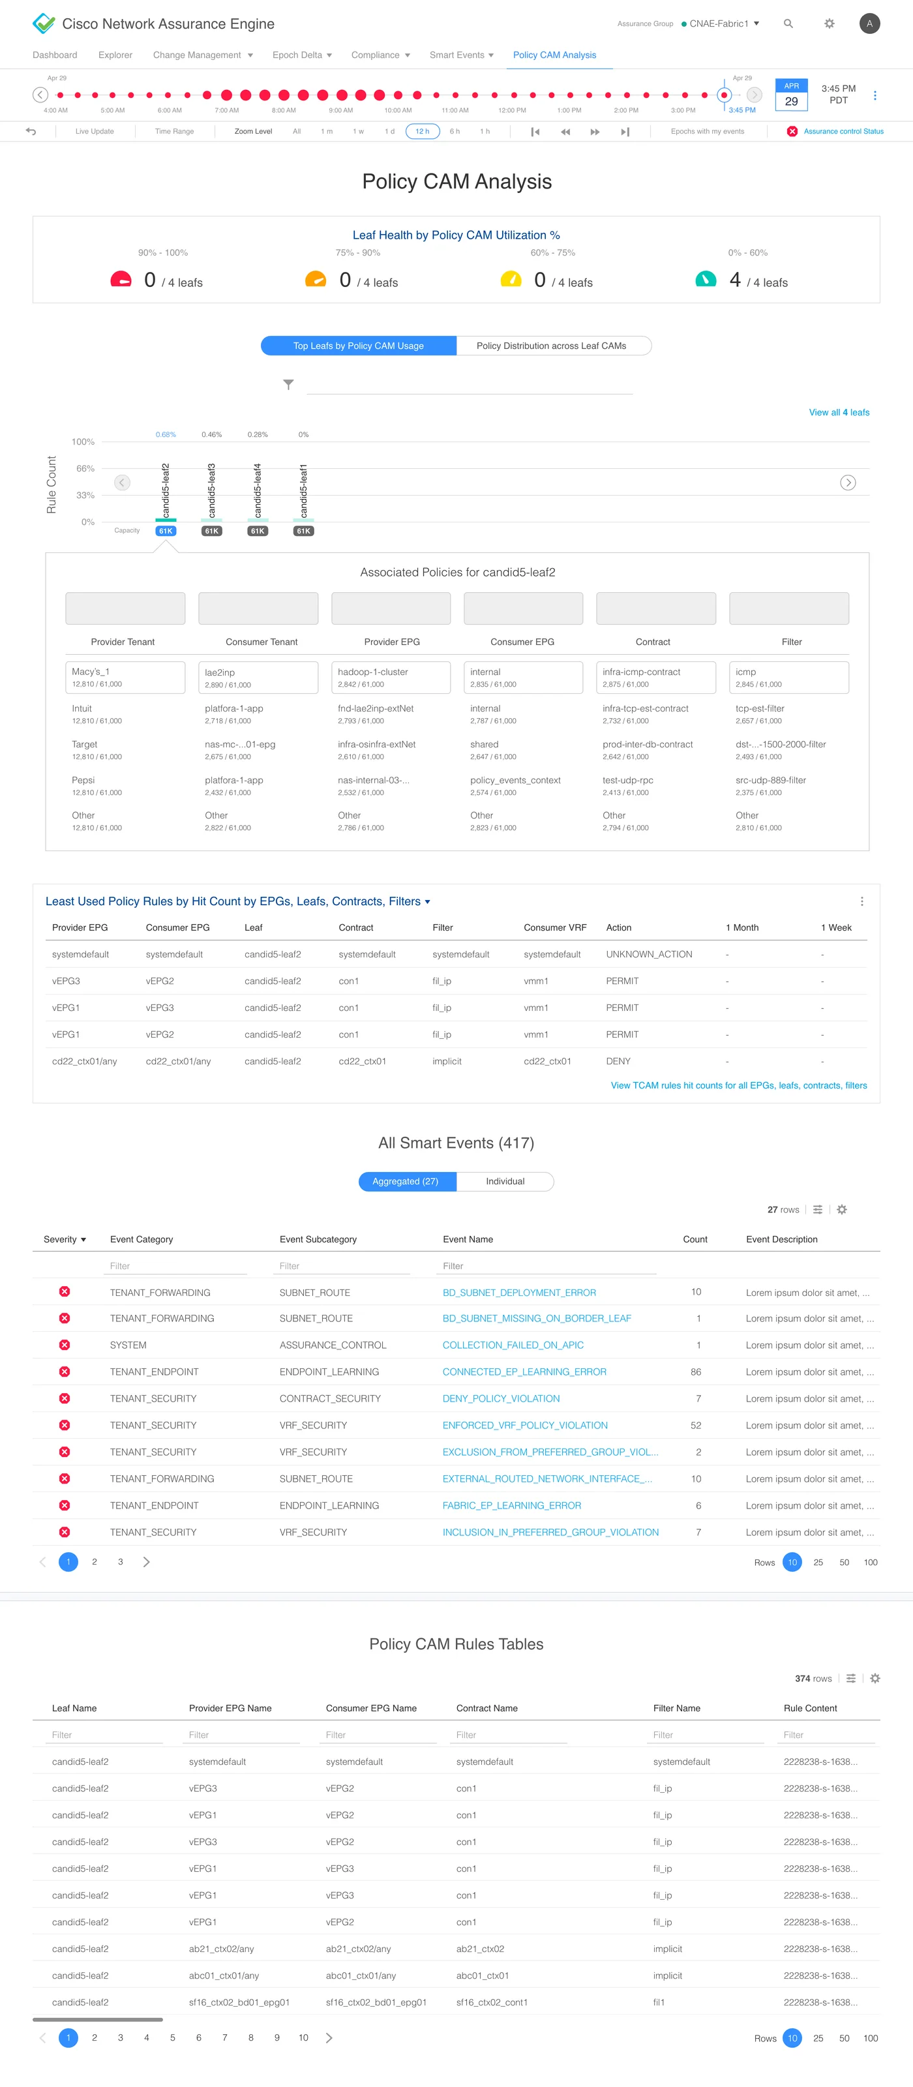
Task: Set the zoom level to 6 h
Action: pos(455,131)
